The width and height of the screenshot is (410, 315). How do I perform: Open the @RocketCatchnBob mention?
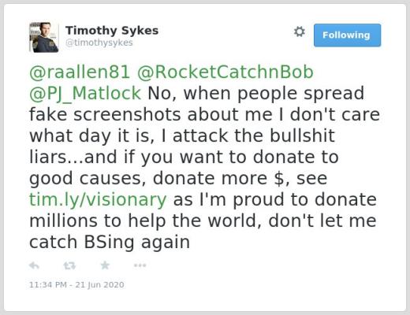pos(225,72)
